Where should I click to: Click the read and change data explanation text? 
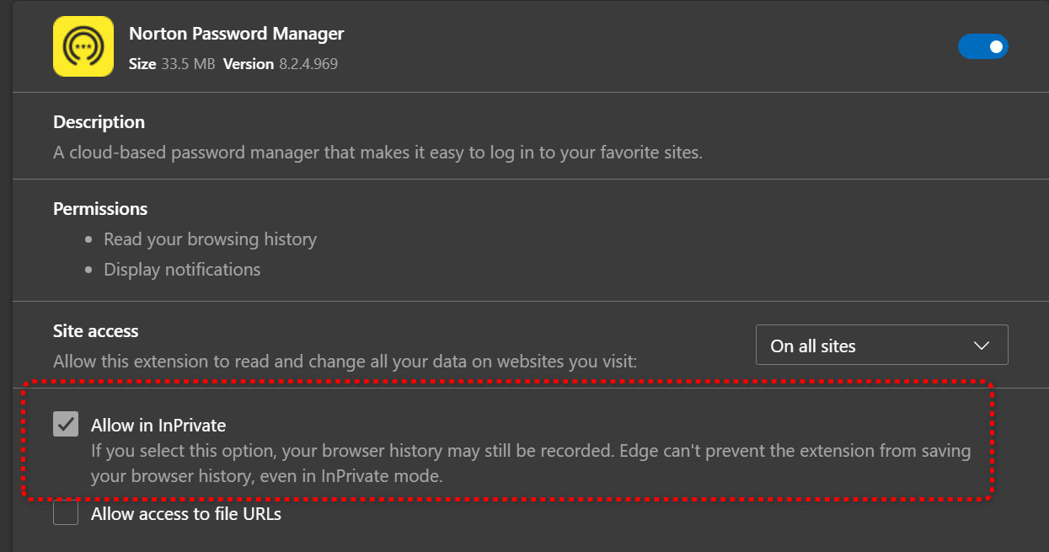coord(345,362)
